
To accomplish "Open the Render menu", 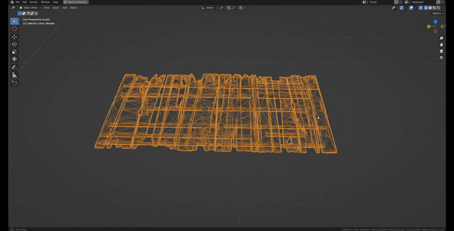I will click(x=33, y=2).
